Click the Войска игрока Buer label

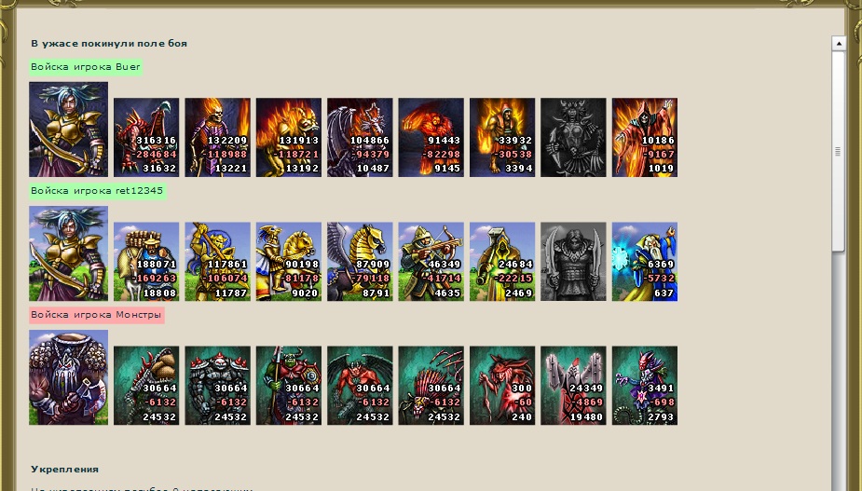86,67
